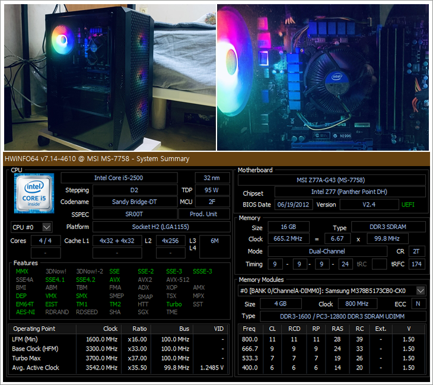Click the Dual-Channel mode field
The image size is (433, 385).
pos(327,252)
